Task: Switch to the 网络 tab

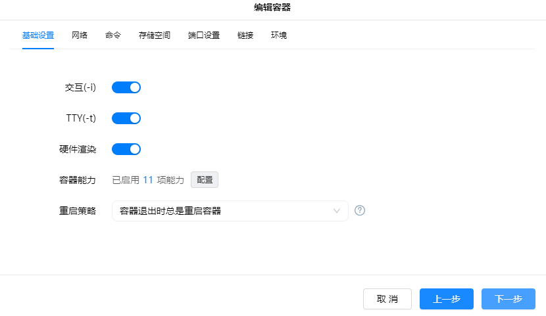Action: point(80,35)
